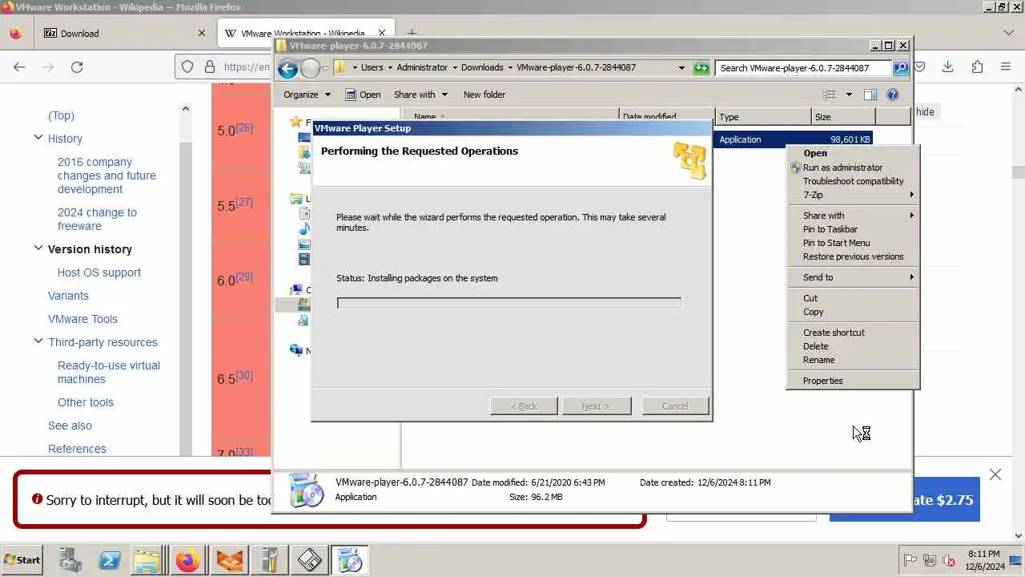Go to Variants in Wikipedia sidebar
1025x577 pixels.
click(68, 296)
